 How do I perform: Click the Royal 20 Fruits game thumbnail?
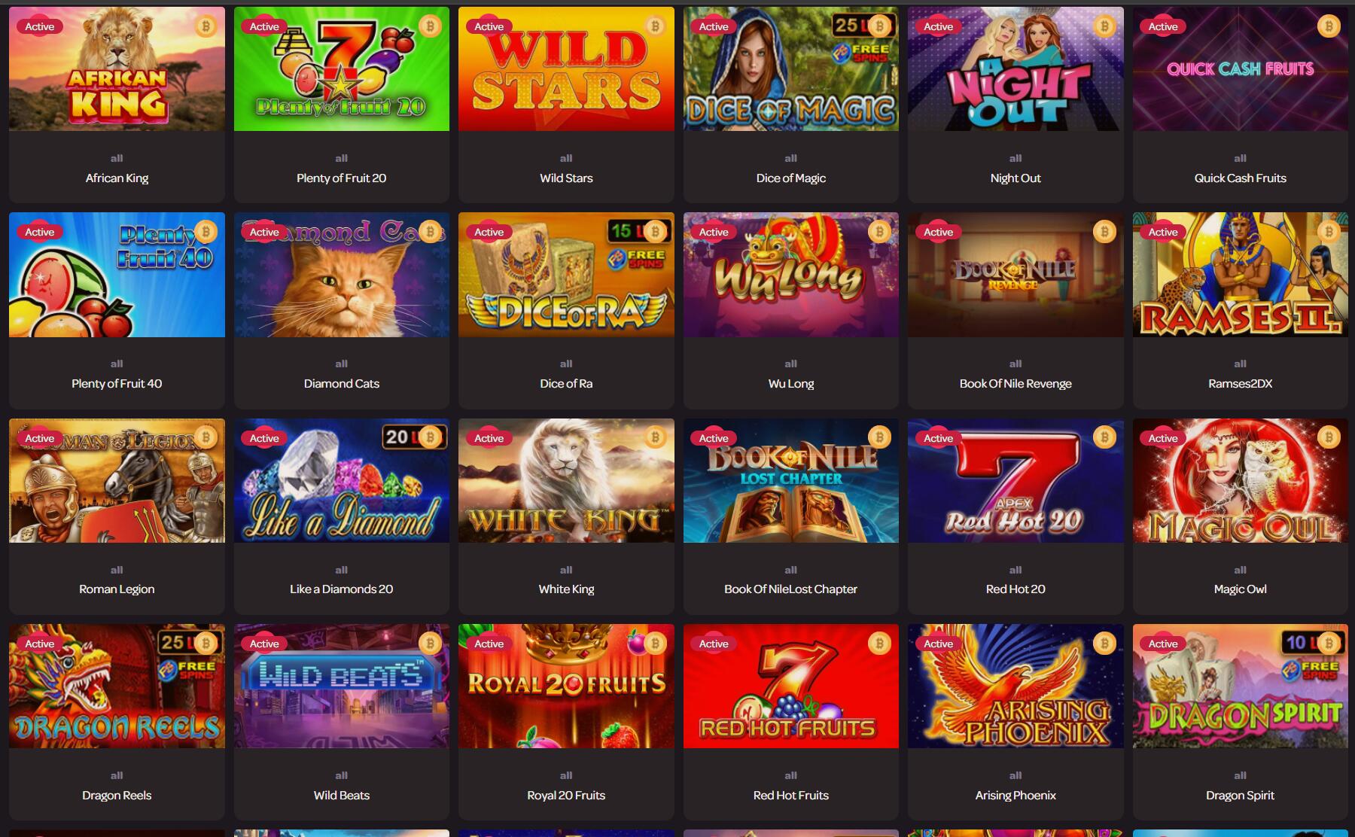(566, 686)
